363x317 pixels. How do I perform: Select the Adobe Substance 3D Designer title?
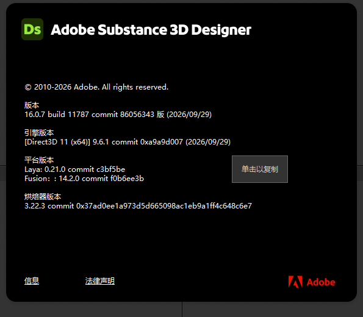[151, 30]
